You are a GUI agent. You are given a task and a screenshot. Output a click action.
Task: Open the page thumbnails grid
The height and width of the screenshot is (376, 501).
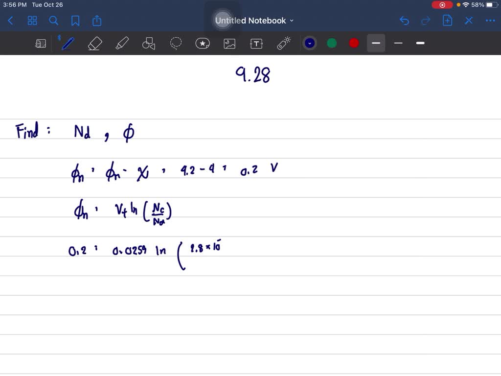(32, 21)
